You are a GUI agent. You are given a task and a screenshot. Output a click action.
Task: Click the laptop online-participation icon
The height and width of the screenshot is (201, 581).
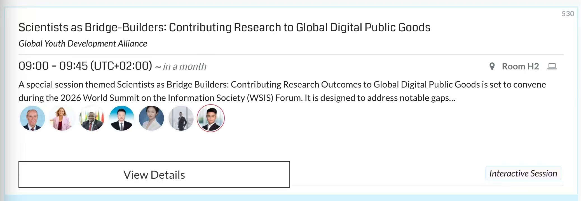[552, 66]
